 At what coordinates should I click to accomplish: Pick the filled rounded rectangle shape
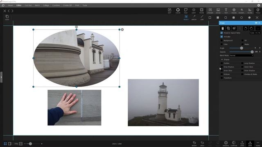[234, 18]
